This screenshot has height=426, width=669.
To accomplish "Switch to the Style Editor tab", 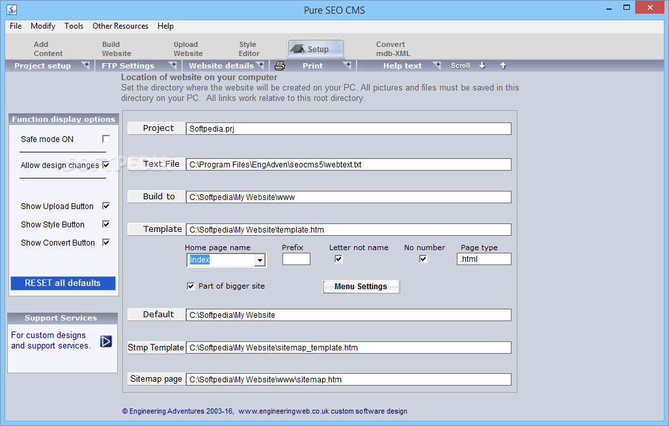I will coord(249,49).
